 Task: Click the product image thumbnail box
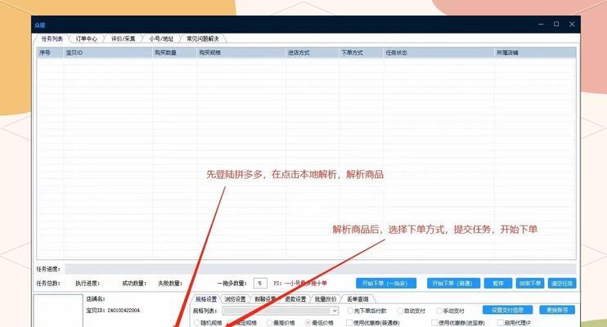[x=58, y=311]
